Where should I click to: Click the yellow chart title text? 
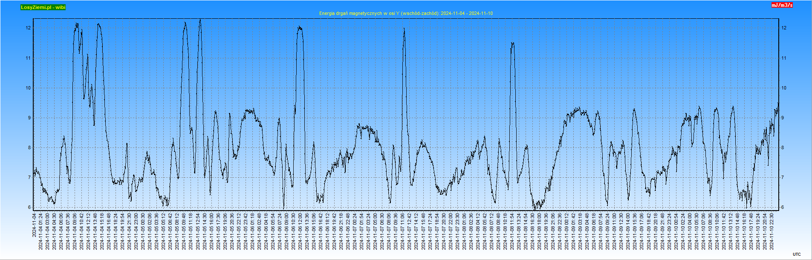(406, 13)
